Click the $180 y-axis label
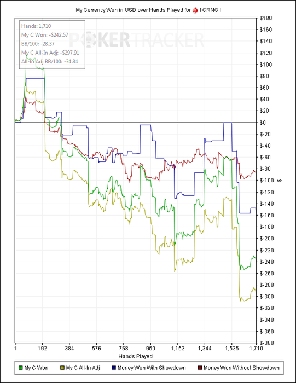This screenshot has width=296, height=383. click(x=266, y=18)
